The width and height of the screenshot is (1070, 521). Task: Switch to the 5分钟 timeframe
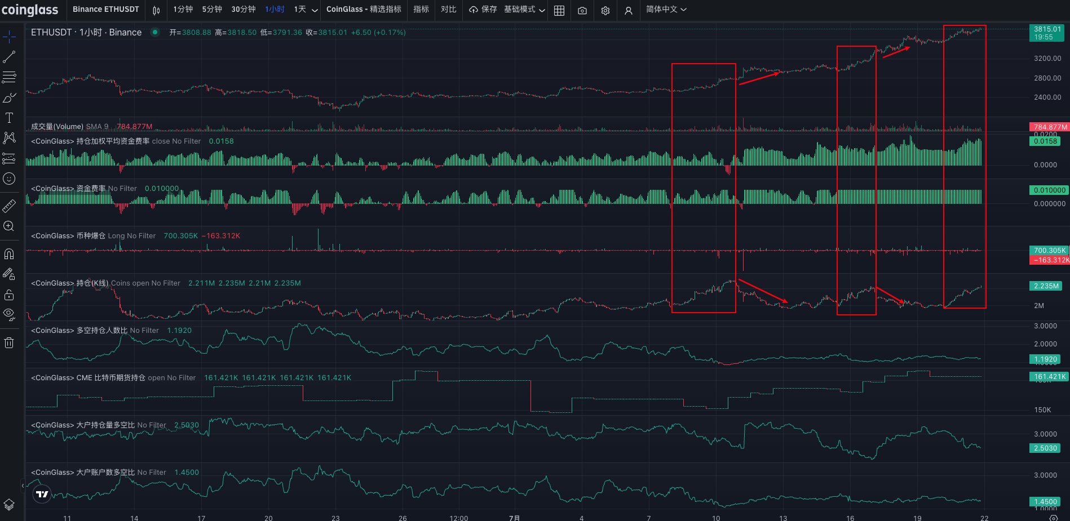212,10
